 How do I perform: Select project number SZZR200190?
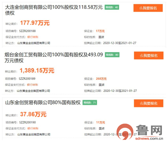pyautogui.click(x=27, y=122)
